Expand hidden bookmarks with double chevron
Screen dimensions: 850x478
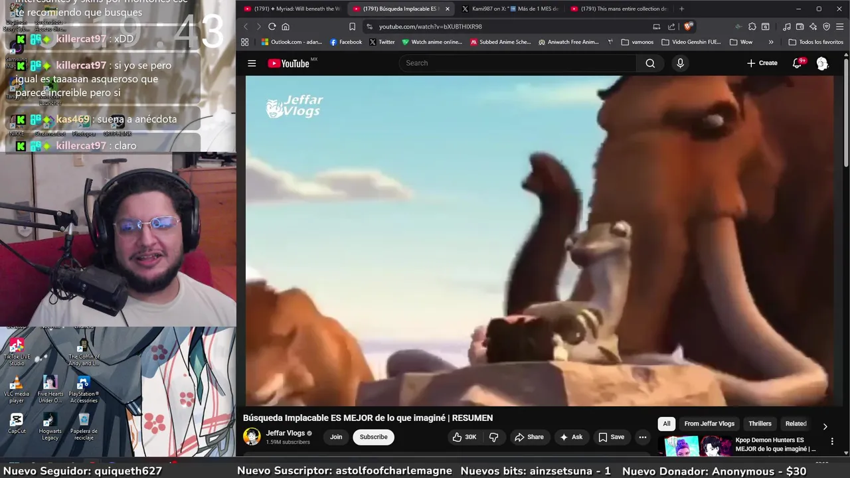[771, 42]
